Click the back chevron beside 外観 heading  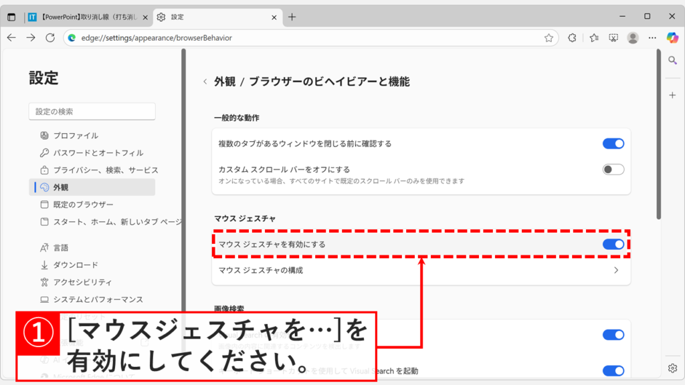204,81
